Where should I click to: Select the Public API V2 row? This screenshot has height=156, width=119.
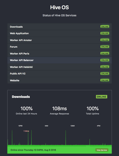[59, 74]
